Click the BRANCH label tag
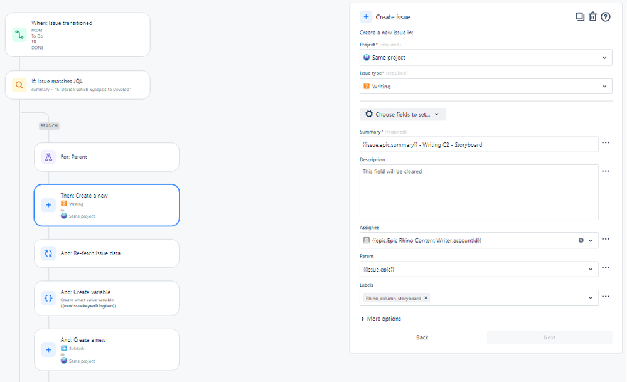The image size is (627, 382). pyautogui.click(x=49, y=126)
